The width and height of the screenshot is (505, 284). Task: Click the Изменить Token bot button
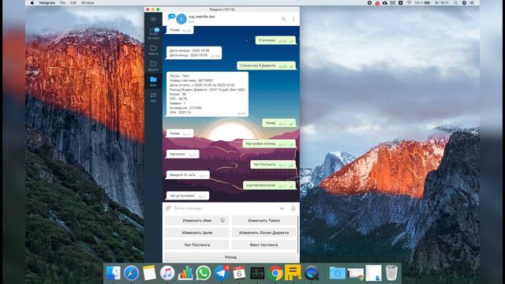(x=264, y=221)
